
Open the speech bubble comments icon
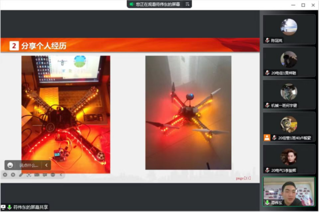pos(45,175)
